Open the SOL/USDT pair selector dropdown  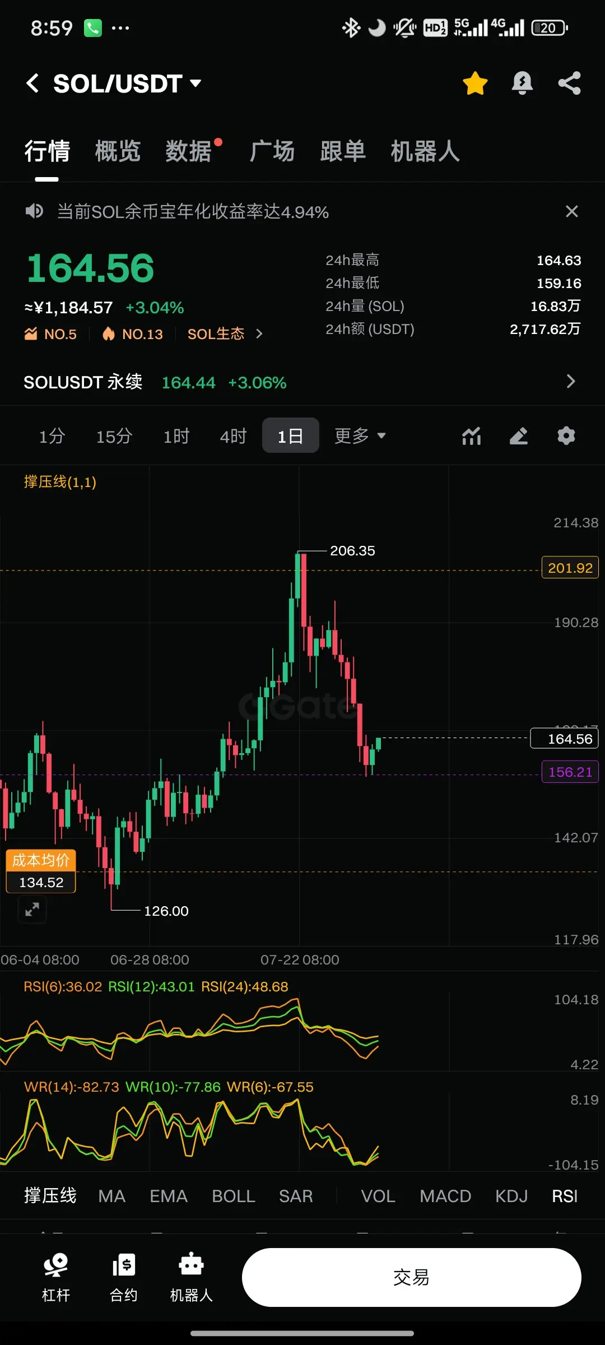pyautogui.click(x=128, y=84)
